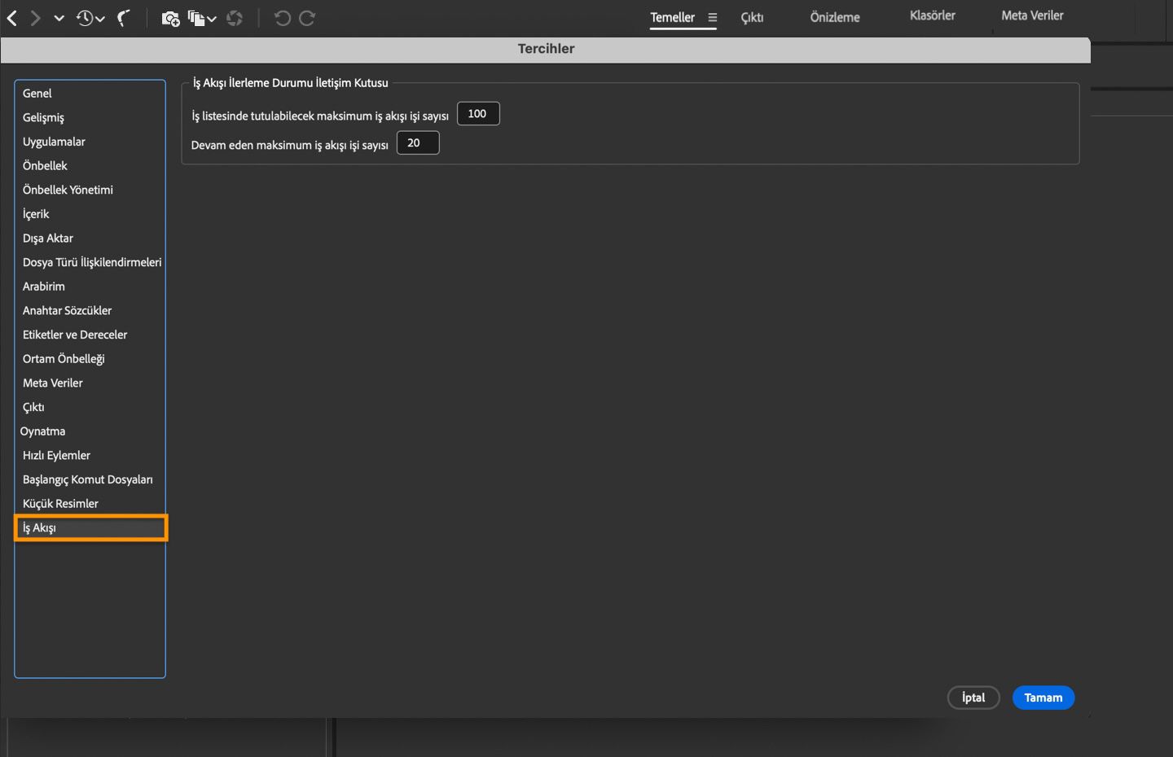Edit ongoing workflow jobs field showing 20
1173x757 pixels.
pyautogui.click(x=418, y=143)
